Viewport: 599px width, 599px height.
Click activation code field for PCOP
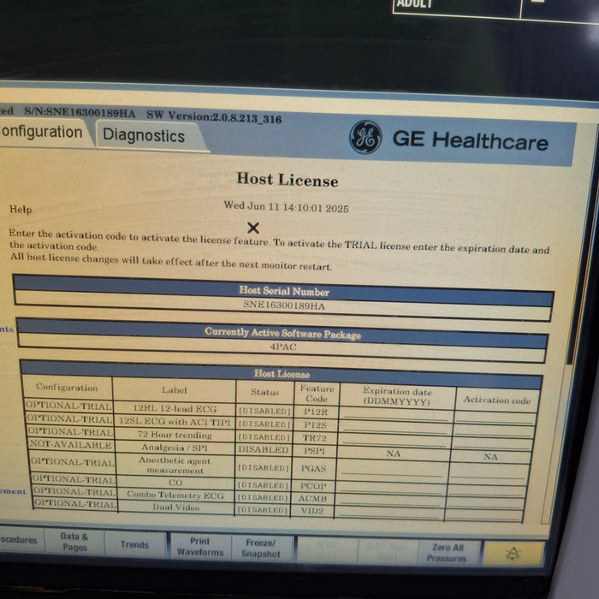pos(487,489)
